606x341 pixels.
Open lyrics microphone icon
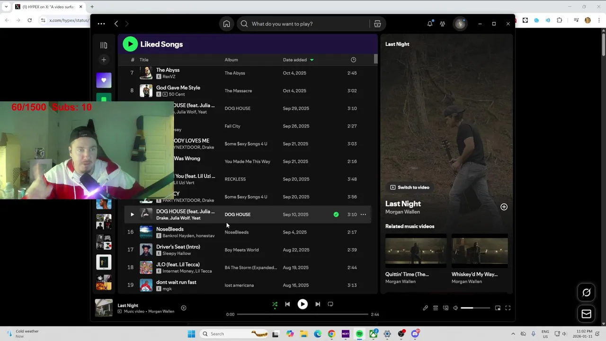(425, 308)
